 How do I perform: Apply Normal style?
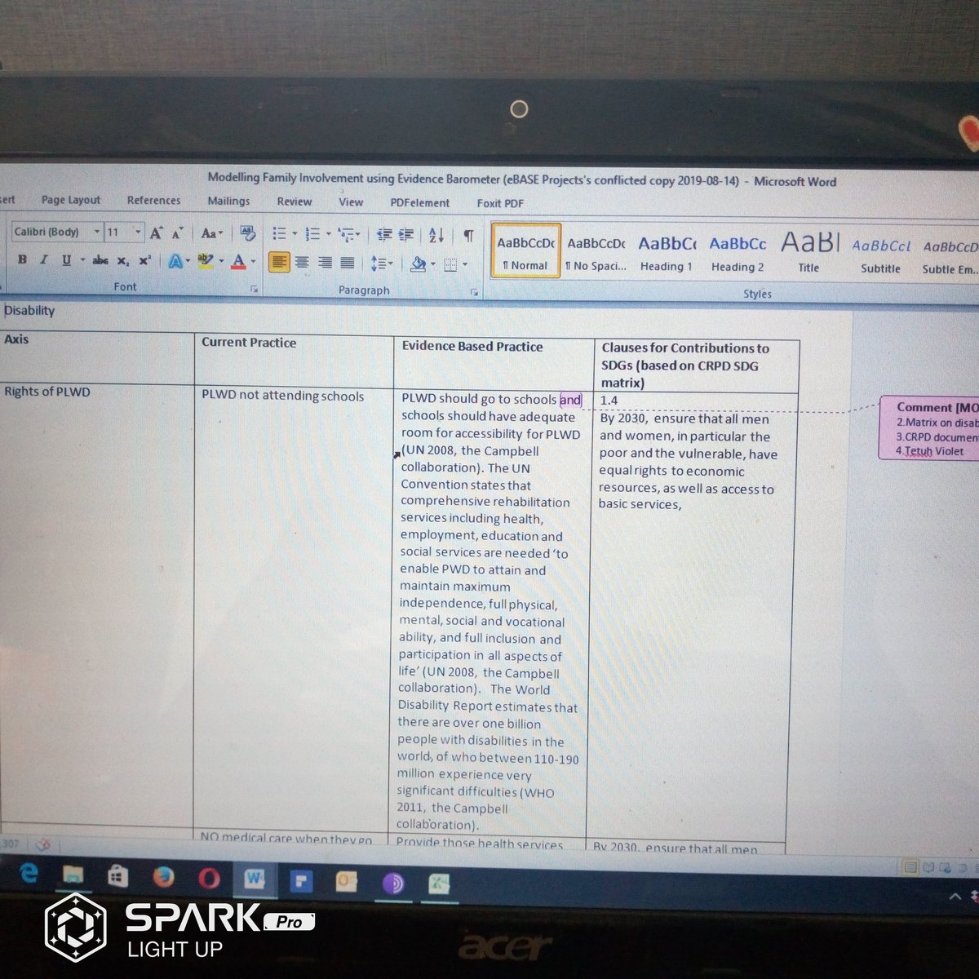click(525, 251)
